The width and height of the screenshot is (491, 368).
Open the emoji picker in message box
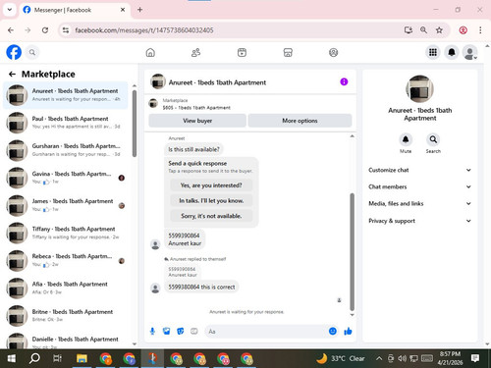pyautogui.click(x=333, y=332)
